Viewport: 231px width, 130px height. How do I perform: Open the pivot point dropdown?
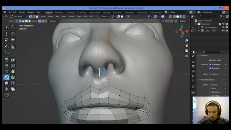(x=113, y=17)
